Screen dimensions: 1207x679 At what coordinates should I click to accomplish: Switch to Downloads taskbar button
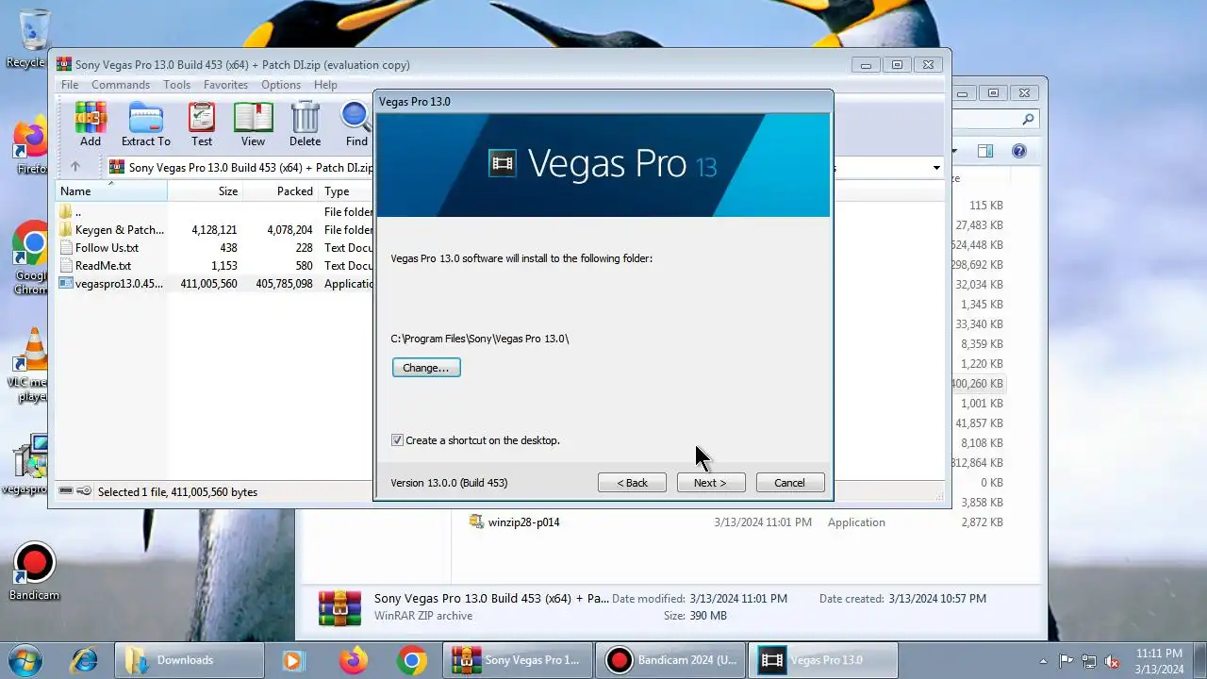click(190, 660)
